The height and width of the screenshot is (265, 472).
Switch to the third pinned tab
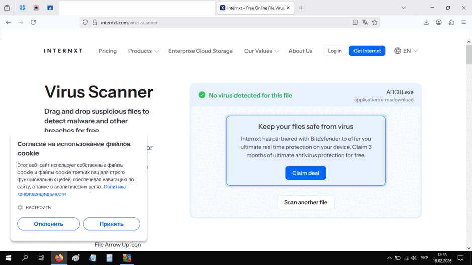click(50, 8)
